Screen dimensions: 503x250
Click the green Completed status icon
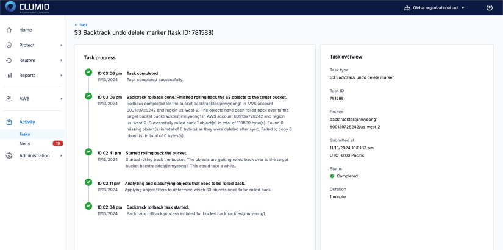[332, 176]
